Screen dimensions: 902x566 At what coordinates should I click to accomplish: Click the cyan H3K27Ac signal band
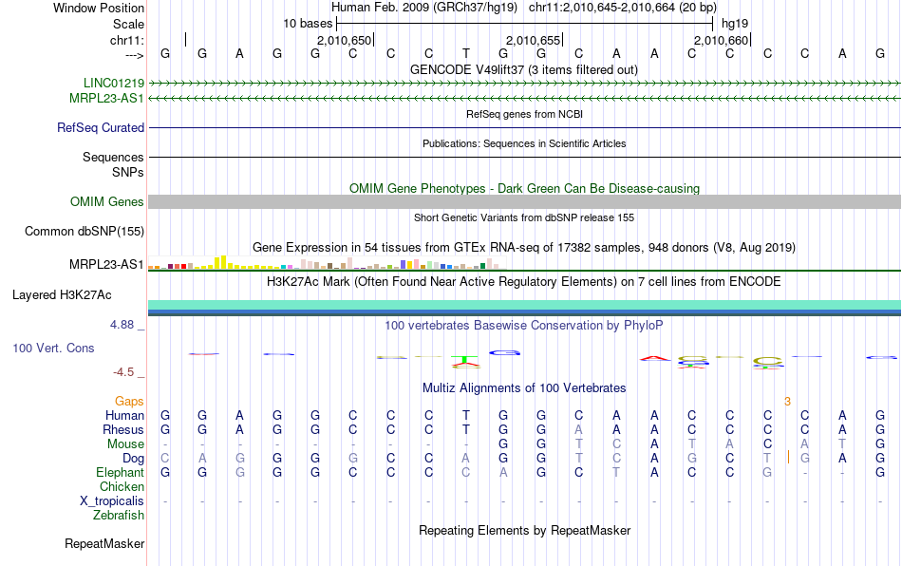click(x=525, y=305)
